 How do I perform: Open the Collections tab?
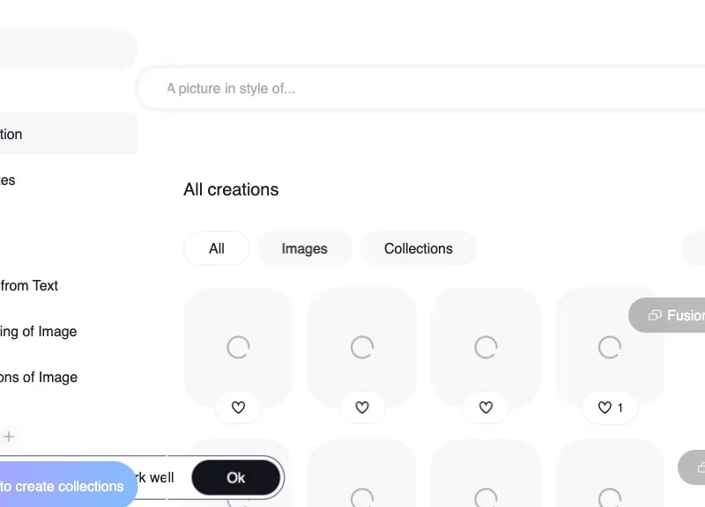click(x=418, y=248)
